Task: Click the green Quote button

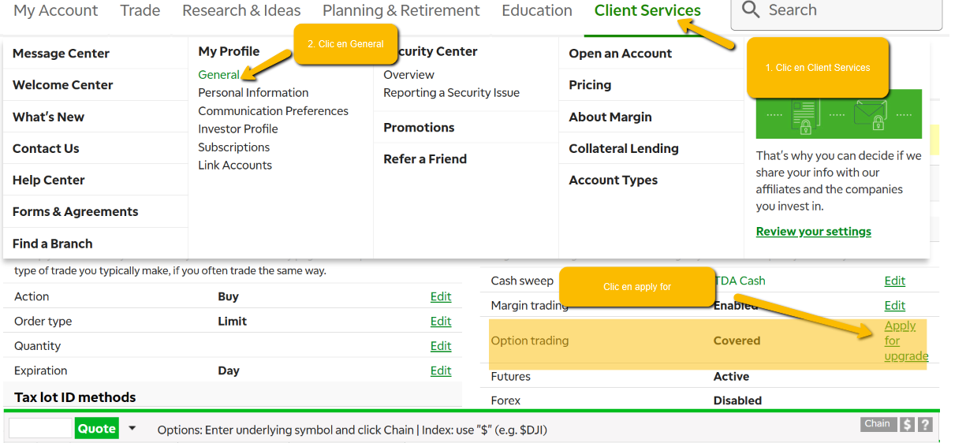Action: click(x=97, y=429)
